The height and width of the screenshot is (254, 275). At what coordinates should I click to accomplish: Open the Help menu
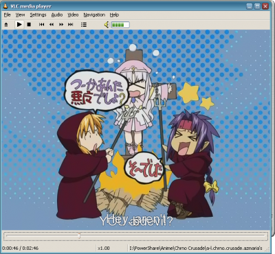[x=114, y=15]
